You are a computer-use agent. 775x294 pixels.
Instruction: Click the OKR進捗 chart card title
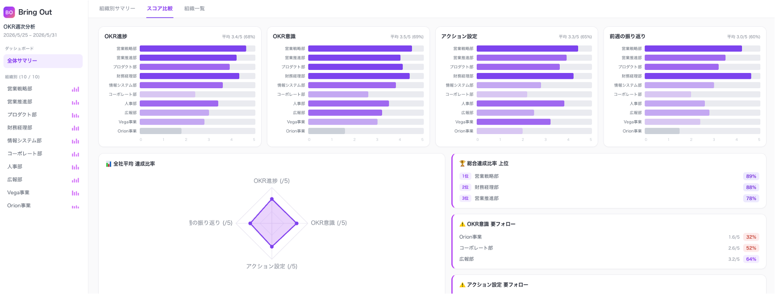tap(116, 37)
